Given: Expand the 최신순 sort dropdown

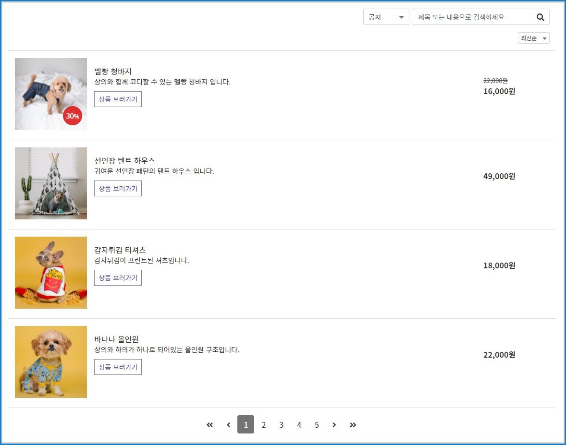Looking at the screenshot, I should 533,38.
